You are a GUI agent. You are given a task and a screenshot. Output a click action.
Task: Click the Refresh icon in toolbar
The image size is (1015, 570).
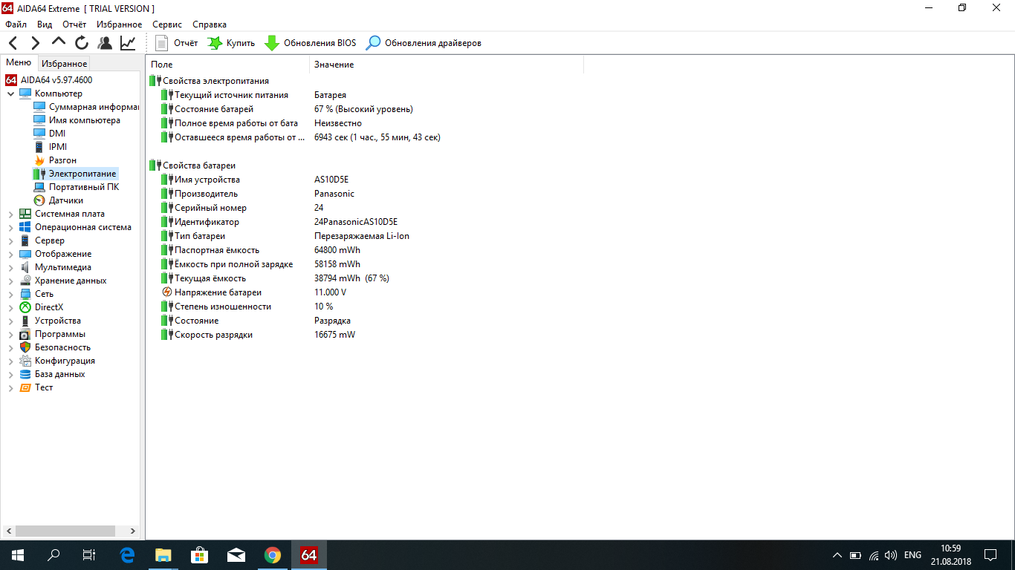click(x=82, y=43)
